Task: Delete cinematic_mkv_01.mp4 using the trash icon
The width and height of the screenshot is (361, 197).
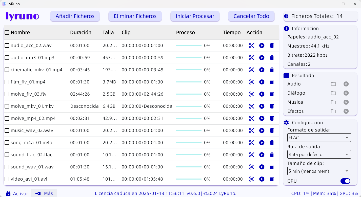Action: [x=272, y=70]
